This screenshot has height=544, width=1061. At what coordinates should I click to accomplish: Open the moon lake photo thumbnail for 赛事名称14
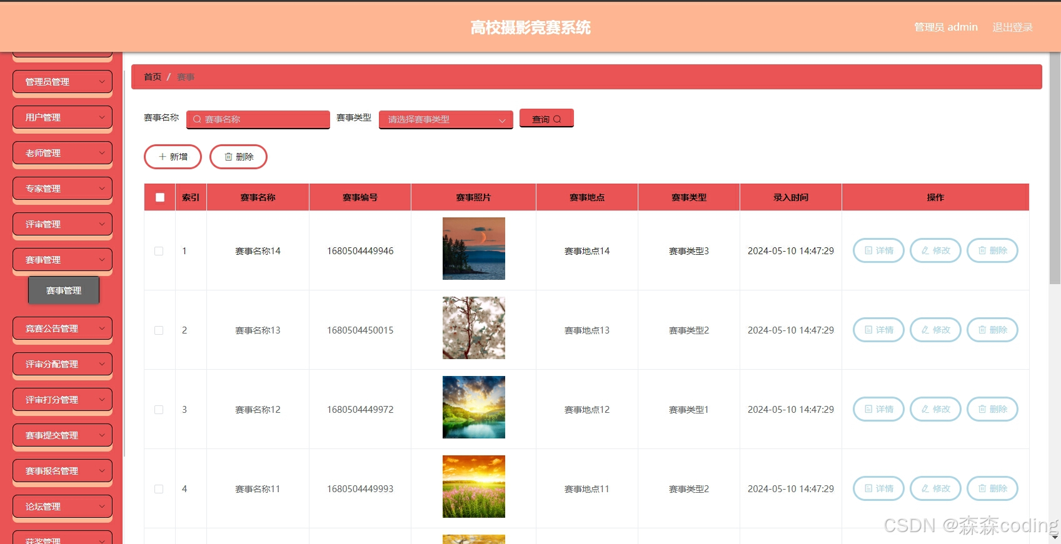pyautogui.click(x=473, y=249)
